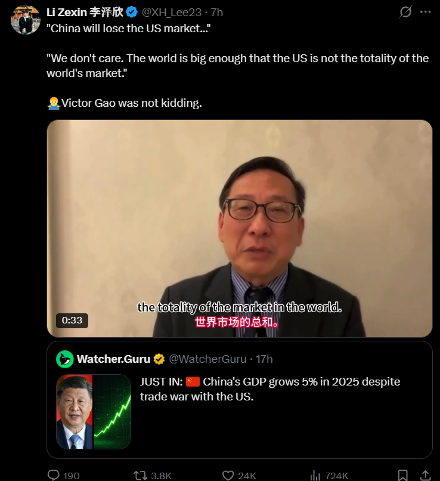Screen dimensions: 440x481
Task: Click Li Zexin's blue verified checkmark
Action: pos(132,13)
